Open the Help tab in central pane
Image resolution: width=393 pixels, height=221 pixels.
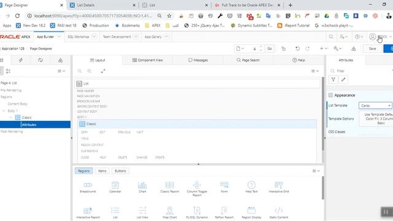click(298, 60)
